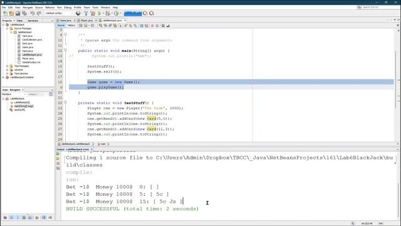Viewport: 401px width, 226px height.
Task: Click the globe browser icon in toolbar
Action: pos(78,13)
